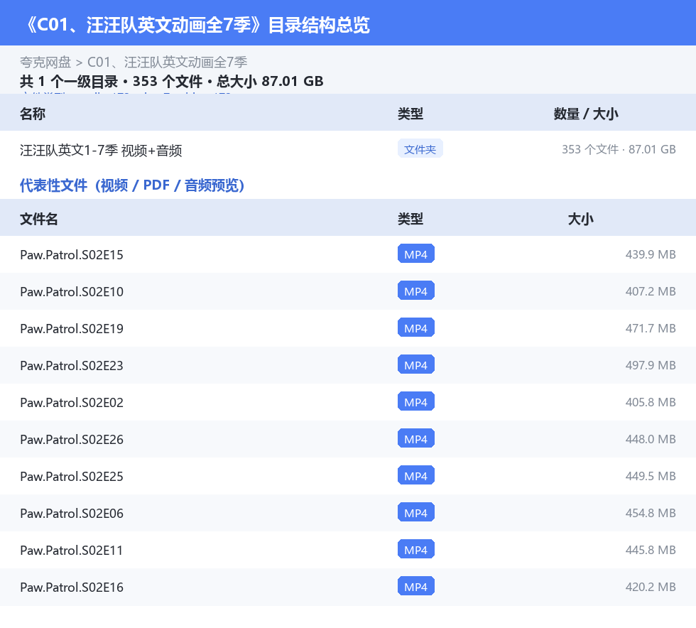This screenshot has height=628, width=696.
Task: Select file Paw.Patrol.S02E06
Action: [72, 512]
